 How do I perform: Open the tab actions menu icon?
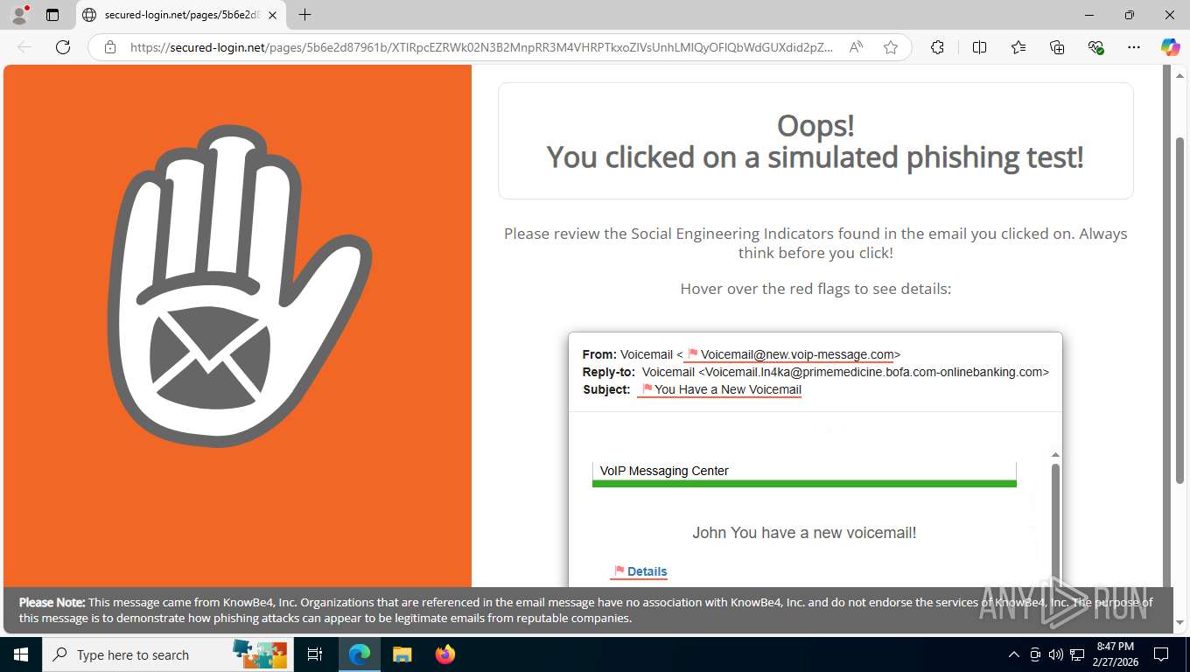tap(52, 15)
